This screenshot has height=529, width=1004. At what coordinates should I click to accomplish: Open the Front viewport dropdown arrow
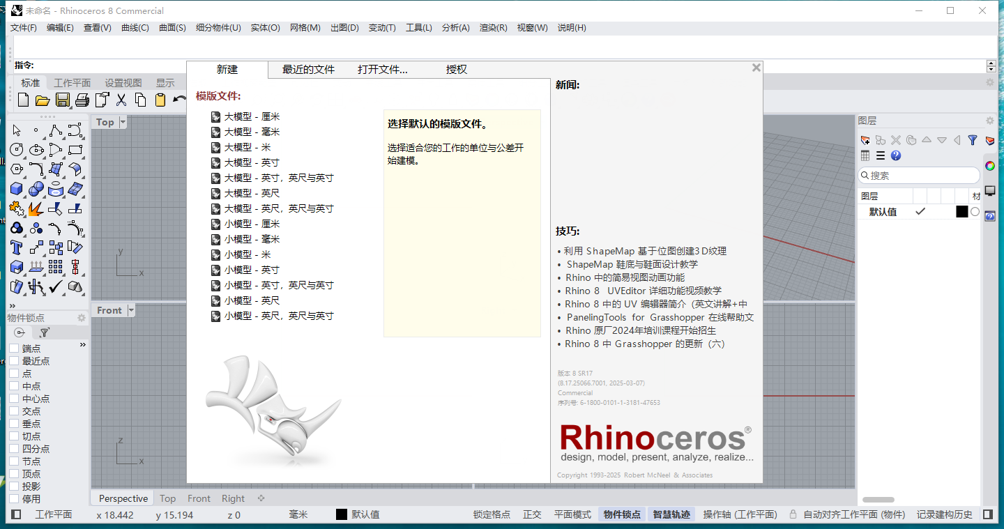[x=130, y=310]
